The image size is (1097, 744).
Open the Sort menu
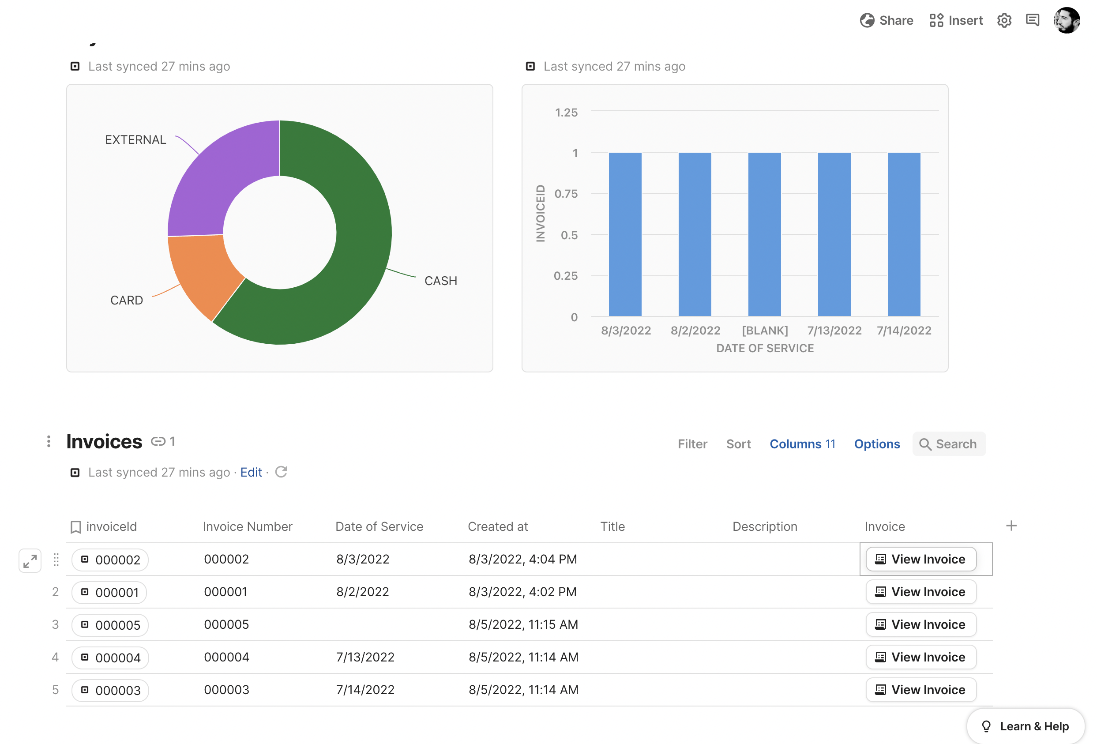coord(738,444)
